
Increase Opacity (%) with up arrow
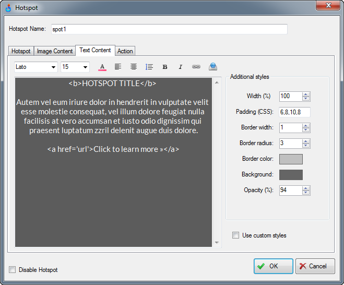pos(305,188)
